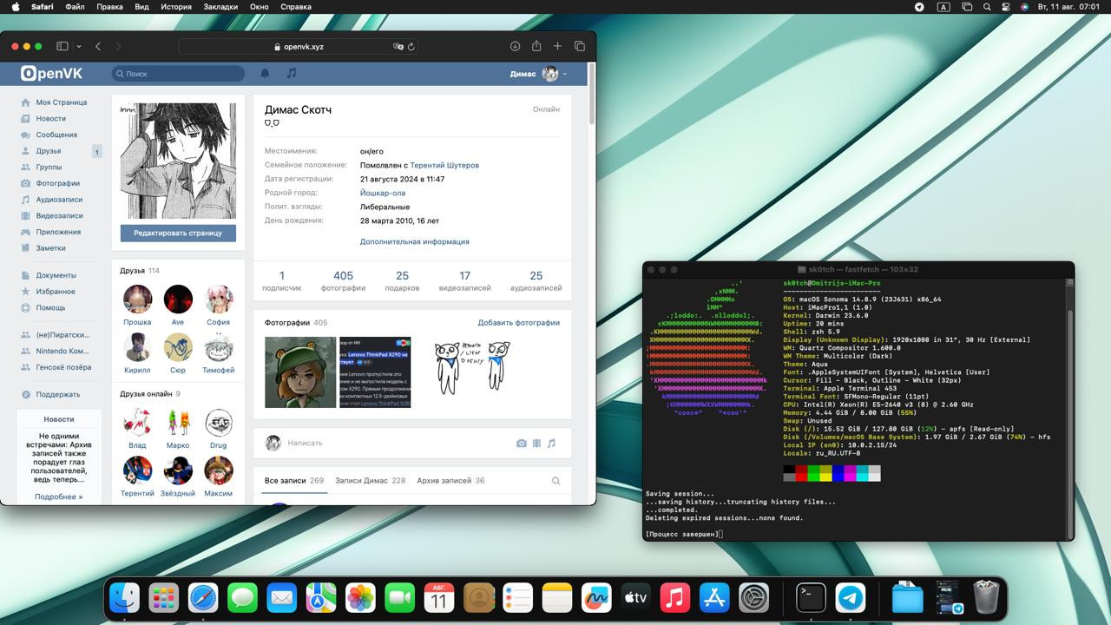1111x625 pixels.
Task: Open the music note icon in OpenVK header
Action: pos(292,74)
